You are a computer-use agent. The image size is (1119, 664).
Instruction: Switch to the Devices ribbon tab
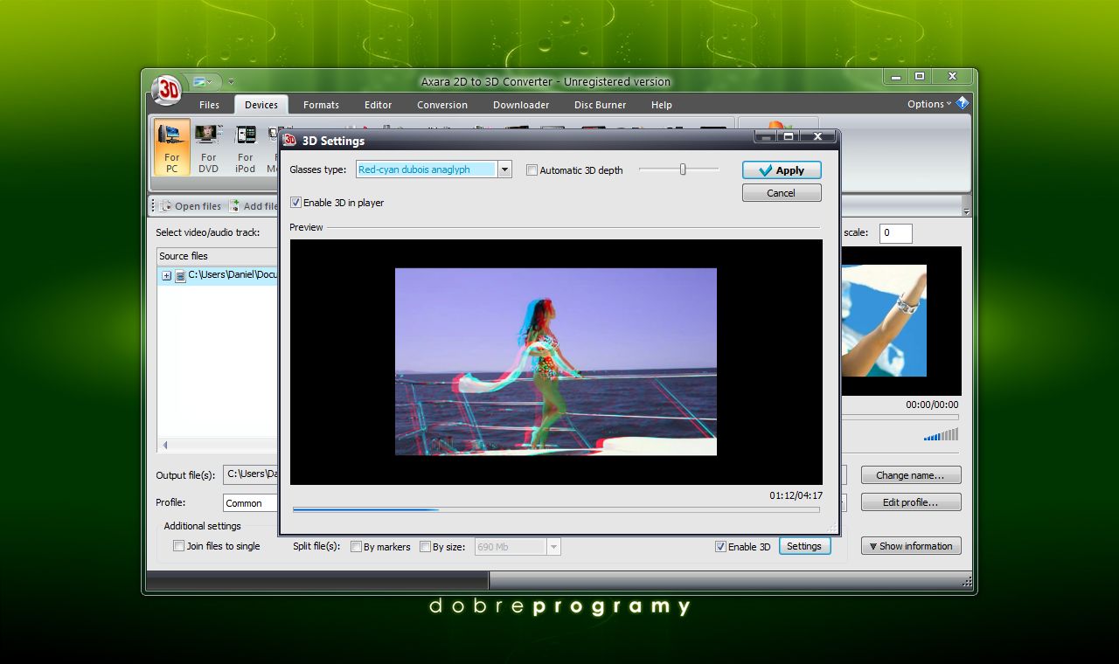coord(261,105)
